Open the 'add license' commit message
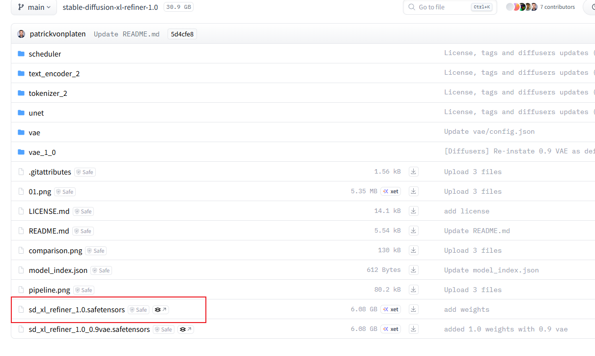This screenshot has width=595, height=356. tap(467, 211)
